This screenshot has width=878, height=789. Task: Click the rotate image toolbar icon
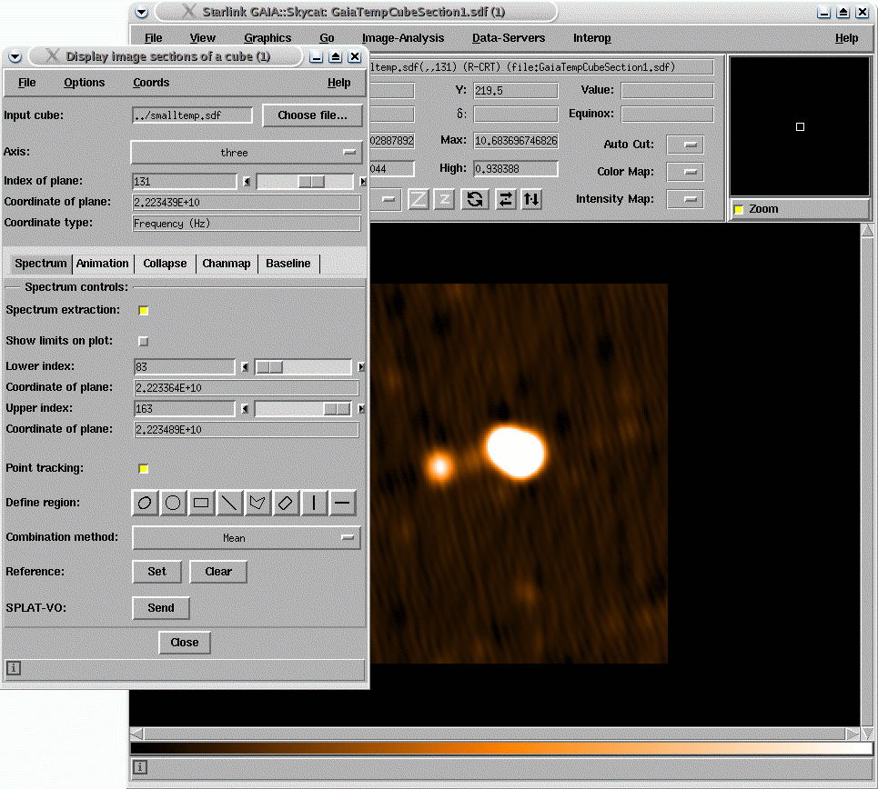click(475, 199)
